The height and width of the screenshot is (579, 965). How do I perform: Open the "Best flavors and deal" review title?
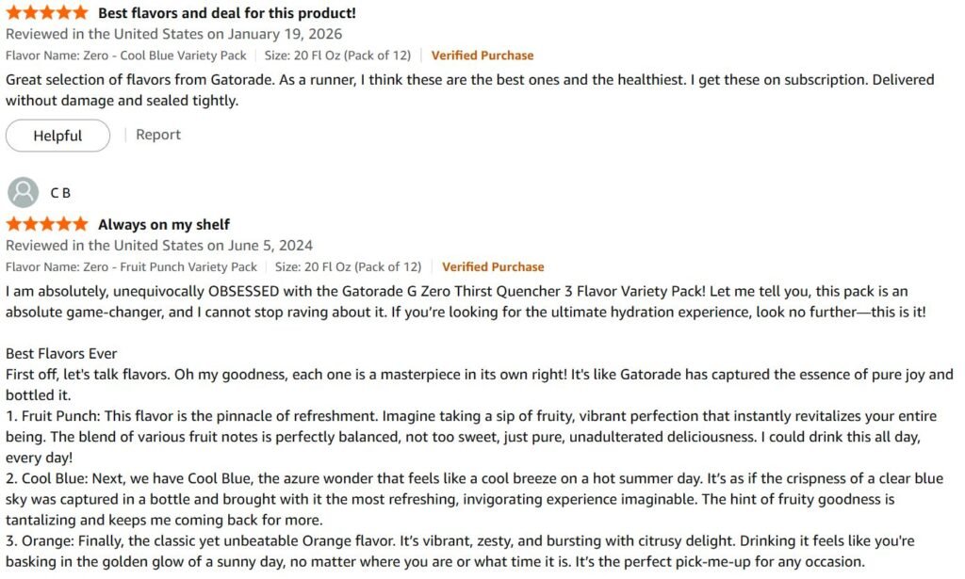[227, 13]
